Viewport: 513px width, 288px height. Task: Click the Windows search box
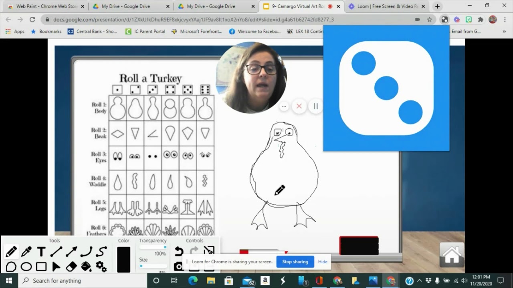(x=83, y=280)
